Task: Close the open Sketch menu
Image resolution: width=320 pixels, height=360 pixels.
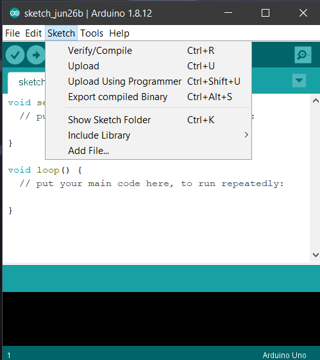Action: (62, 33)
